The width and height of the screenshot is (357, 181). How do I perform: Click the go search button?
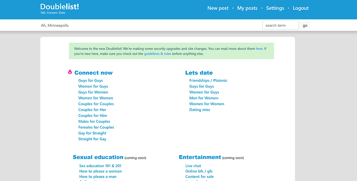click(x=305, y=25)
